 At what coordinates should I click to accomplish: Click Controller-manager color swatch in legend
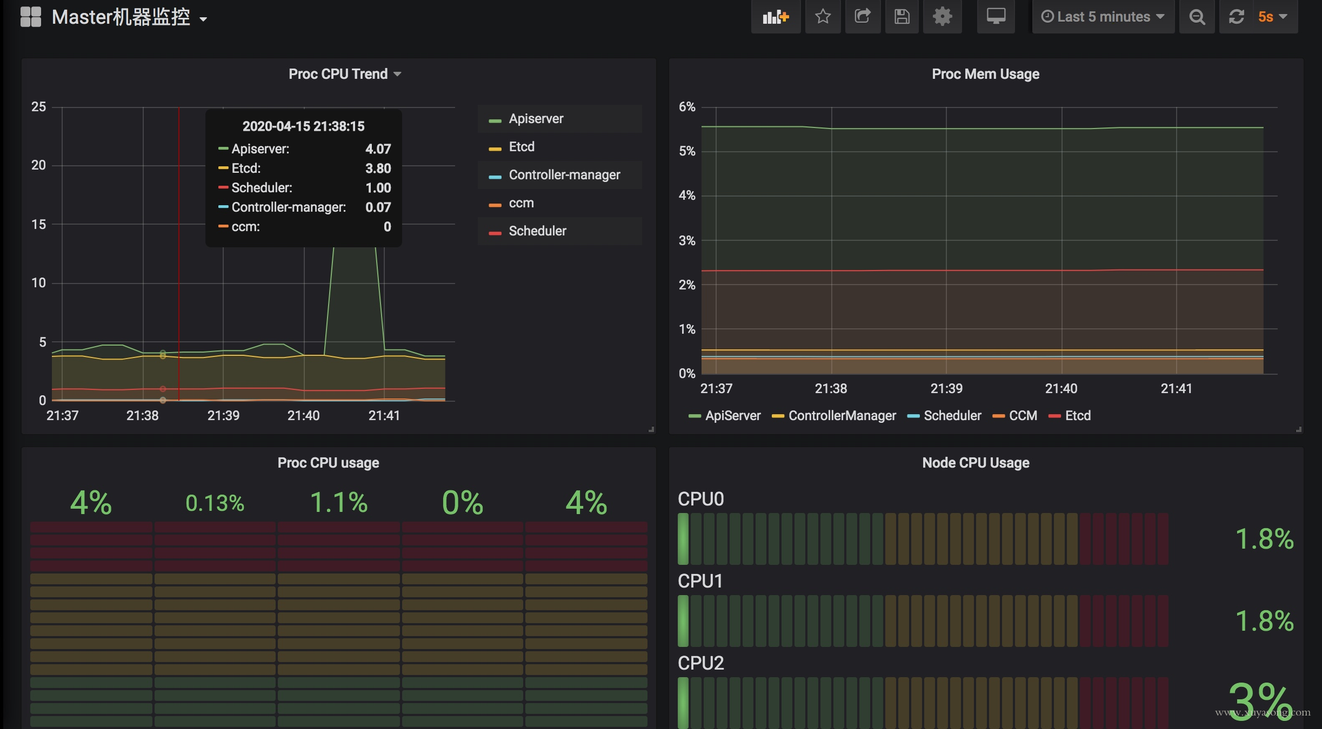pyautogui.click(x=495, y=177)
